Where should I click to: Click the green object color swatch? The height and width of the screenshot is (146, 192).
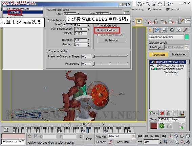pos(187,37)
